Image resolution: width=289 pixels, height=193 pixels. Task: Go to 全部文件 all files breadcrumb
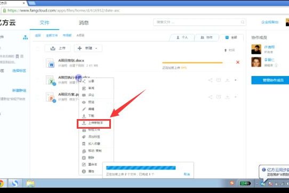point(52,36)
